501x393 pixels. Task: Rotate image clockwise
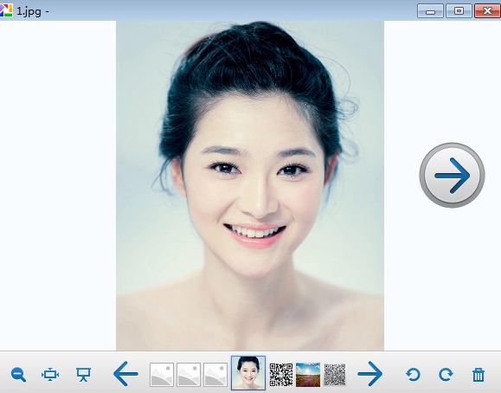point(446,375)
